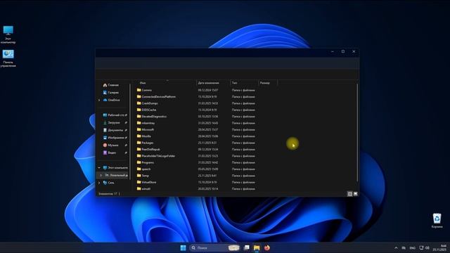Select Локальный диск in the navigation pane

[116, 175]
